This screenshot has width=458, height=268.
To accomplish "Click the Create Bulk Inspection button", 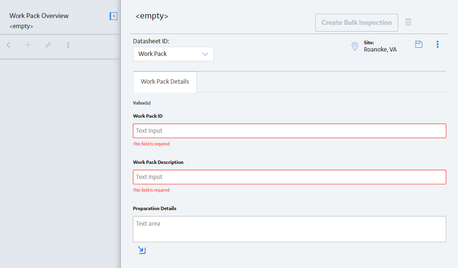I will click(357, 22).
